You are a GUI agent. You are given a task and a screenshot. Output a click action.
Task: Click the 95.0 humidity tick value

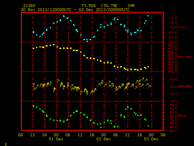pos(173,105)
